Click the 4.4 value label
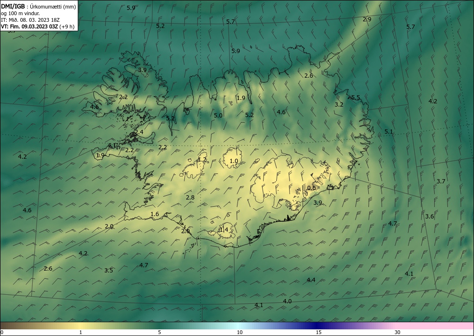The width and height of the screenshot is (474, 336). pyautogui.click(x=311, y=280)
